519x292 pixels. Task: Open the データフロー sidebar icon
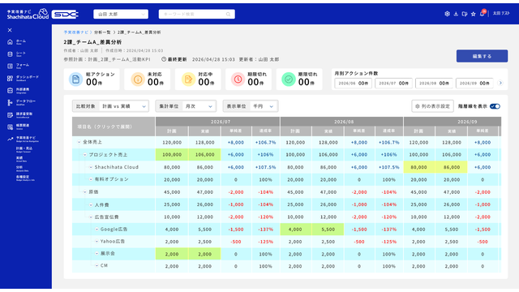10,103
